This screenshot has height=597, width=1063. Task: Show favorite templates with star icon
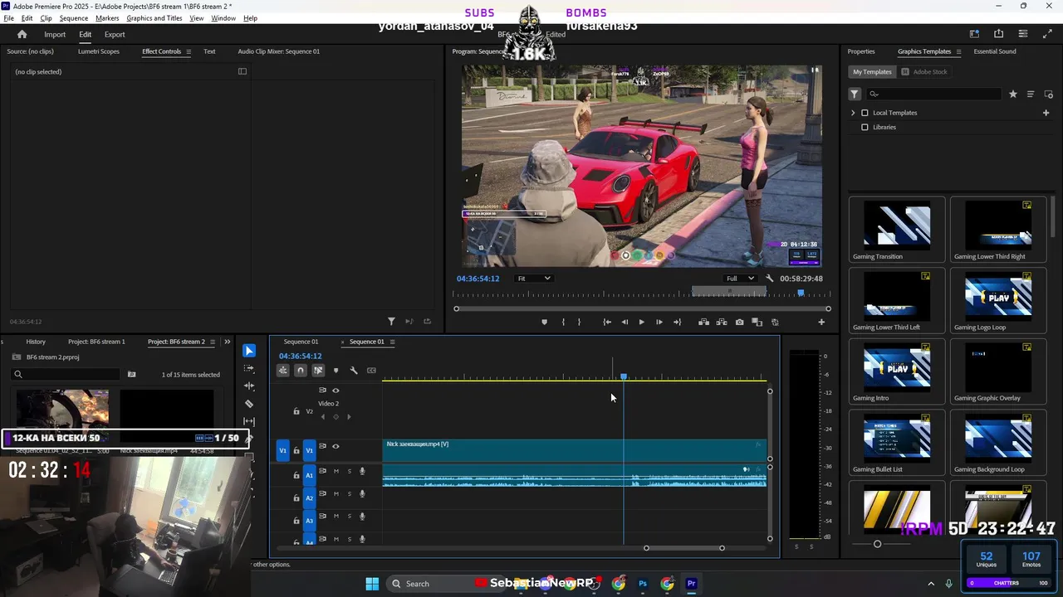(1012, 95)
